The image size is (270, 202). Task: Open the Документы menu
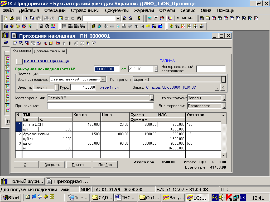(x=117, y=11)
